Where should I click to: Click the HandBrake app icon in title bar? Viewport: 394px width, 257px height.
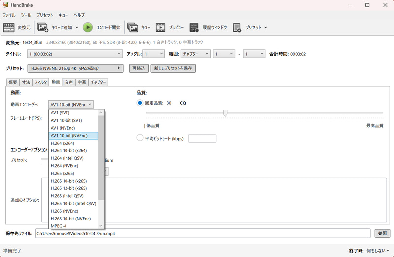[6, 5]
